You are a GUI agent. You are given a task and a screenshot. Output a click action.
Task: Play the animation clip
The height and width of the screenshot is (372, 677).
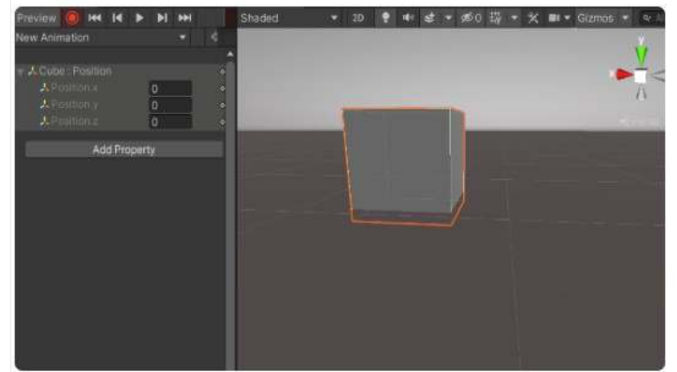point(140,17)
